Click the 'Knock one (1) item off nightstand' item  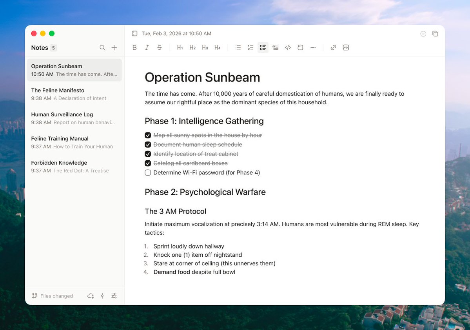point(198,255)
